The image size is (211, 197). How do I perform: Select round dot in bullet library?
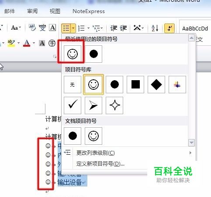114,85
